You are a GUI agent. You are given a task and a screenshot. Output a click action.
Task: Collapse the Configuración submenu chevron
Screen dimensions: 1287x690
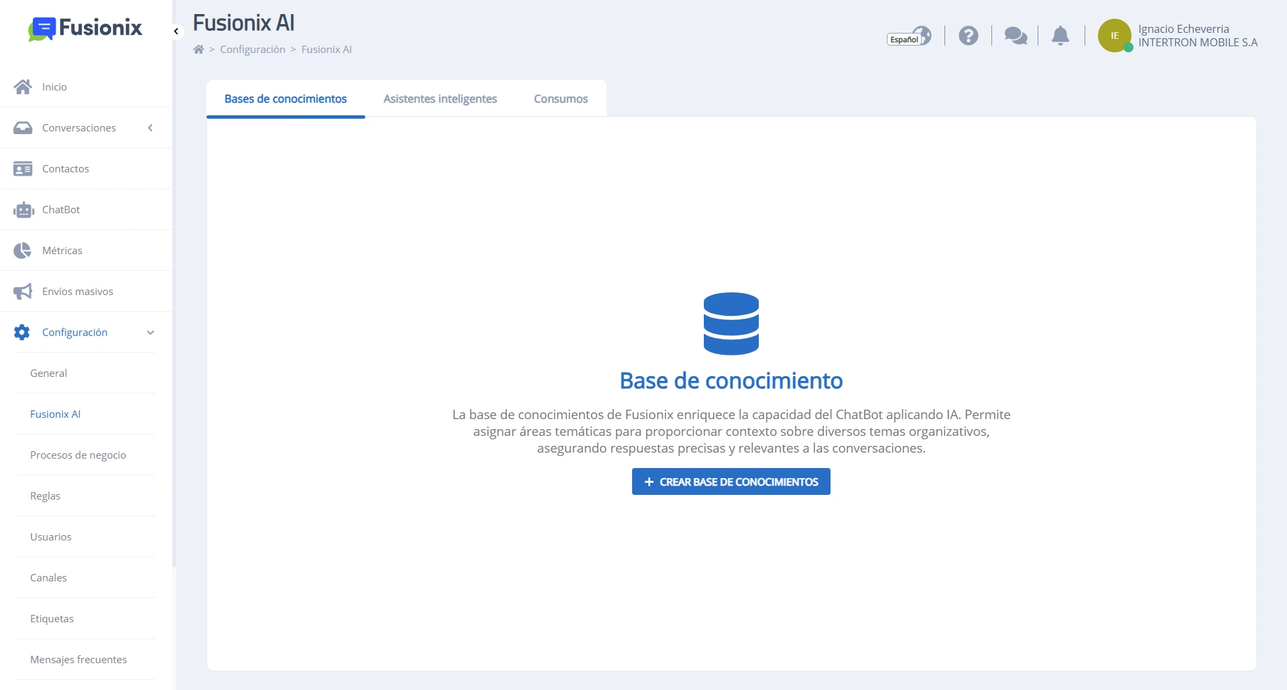[150, 333]
